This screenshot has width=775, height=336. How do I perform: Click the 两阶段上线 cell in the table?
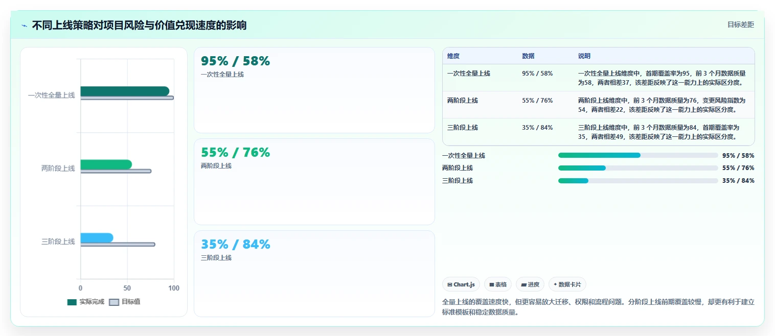pyautogui.click(x=463, y=101)
